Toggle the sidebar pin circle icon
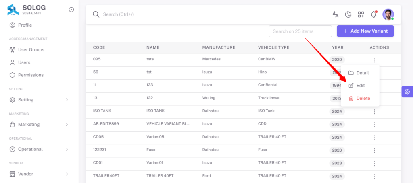Screen dimensions: 413x183 click(71, 10)
